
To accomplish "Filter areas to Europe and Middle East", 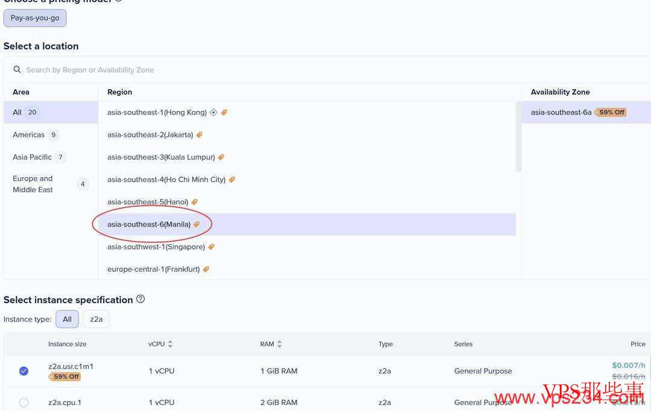I will pyautogui.click(x=33, y=184).
